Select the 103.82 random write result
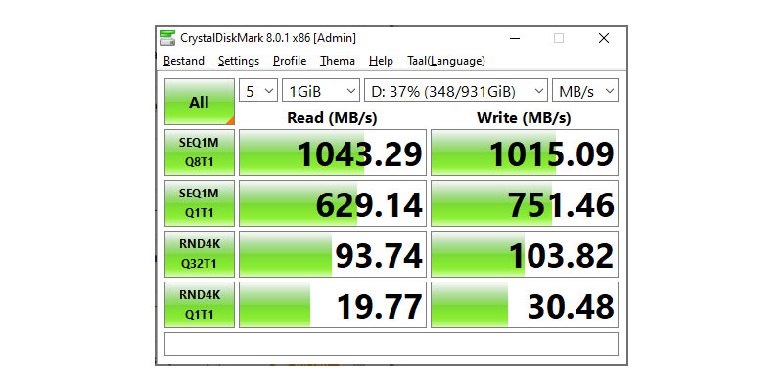Image resolution: width=783 pixels, height=391 pixels. (x=525, y=254)
